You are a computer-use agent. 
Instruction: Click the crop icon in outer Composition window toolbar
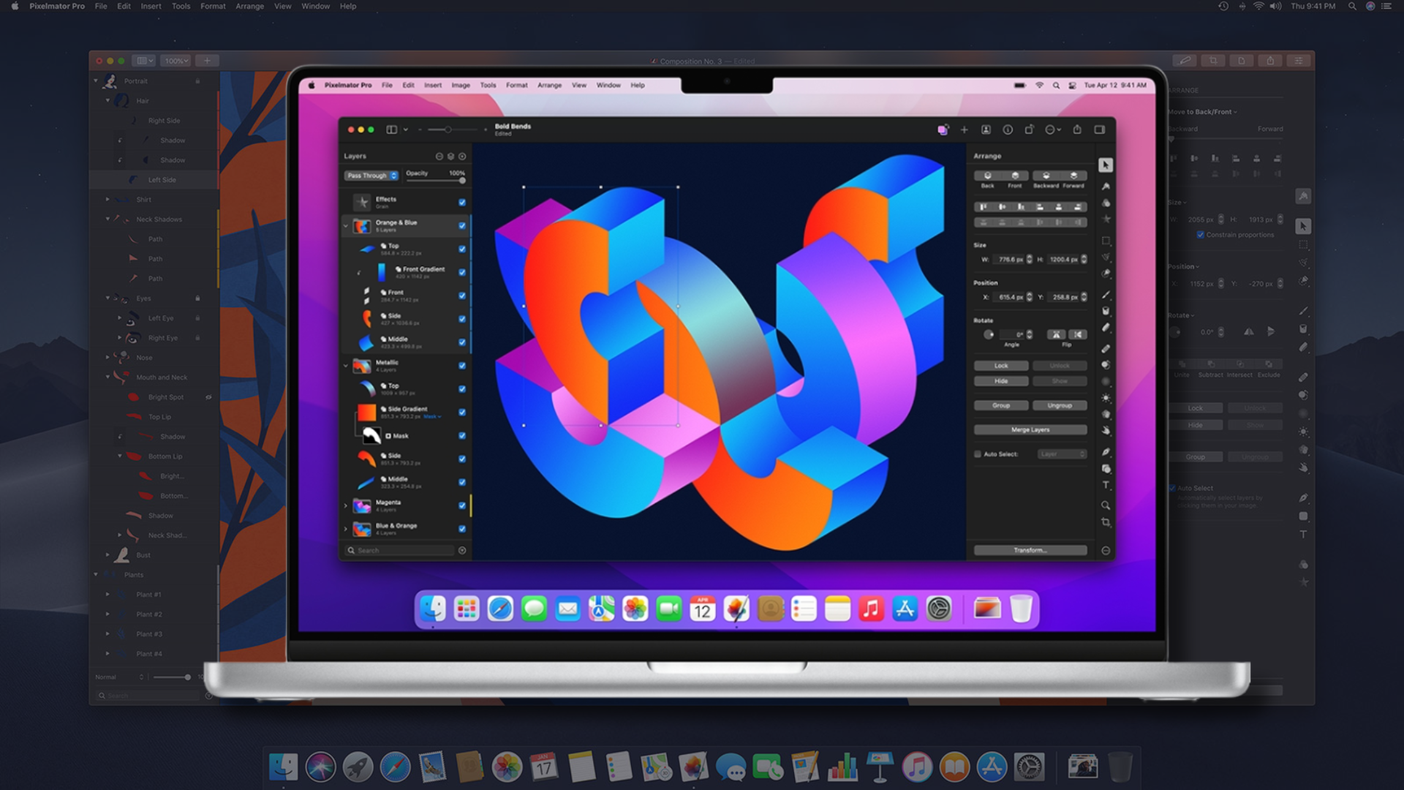click(1213, 61)
